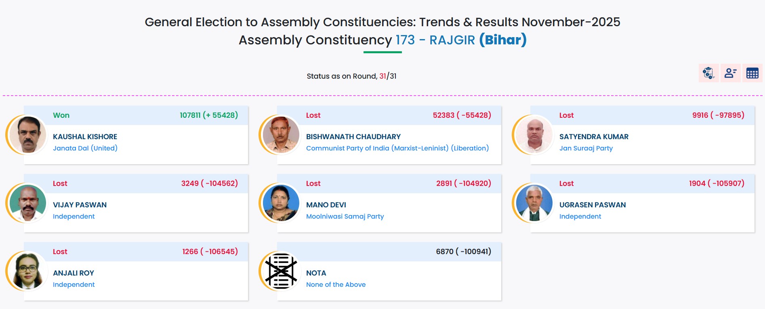
Task: Click Mano Devi's candidate photo
Action: (281, 203)
